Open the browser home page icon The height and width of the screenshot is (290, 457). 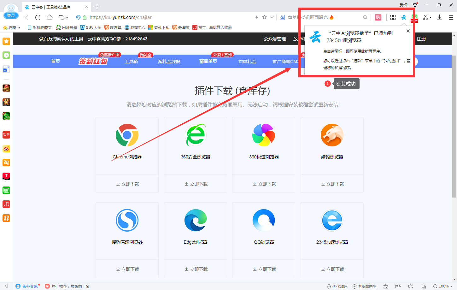50,17
